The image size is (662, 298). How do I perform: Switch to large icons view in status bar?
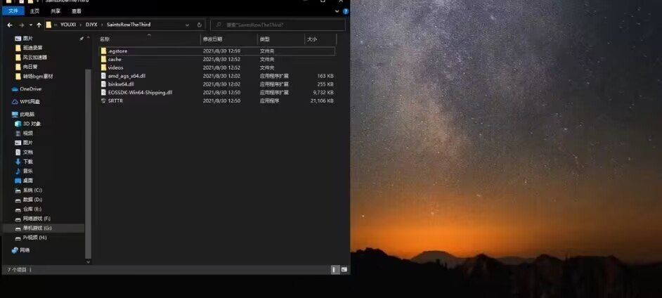coord(343,269)
